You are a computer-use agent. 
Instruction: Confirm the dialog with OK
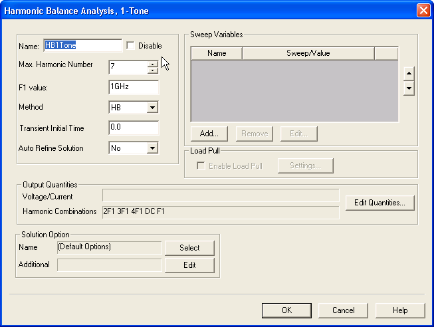pyautogui.click(x=286, y=310)
